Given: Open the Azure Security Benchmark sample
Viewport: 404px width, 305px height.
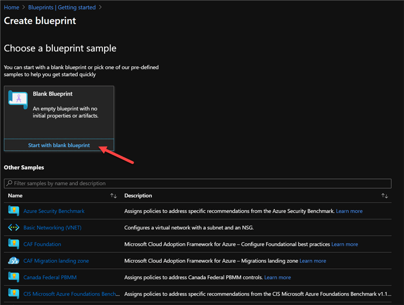Looking at the screenshot, I should tap(54, 211).
